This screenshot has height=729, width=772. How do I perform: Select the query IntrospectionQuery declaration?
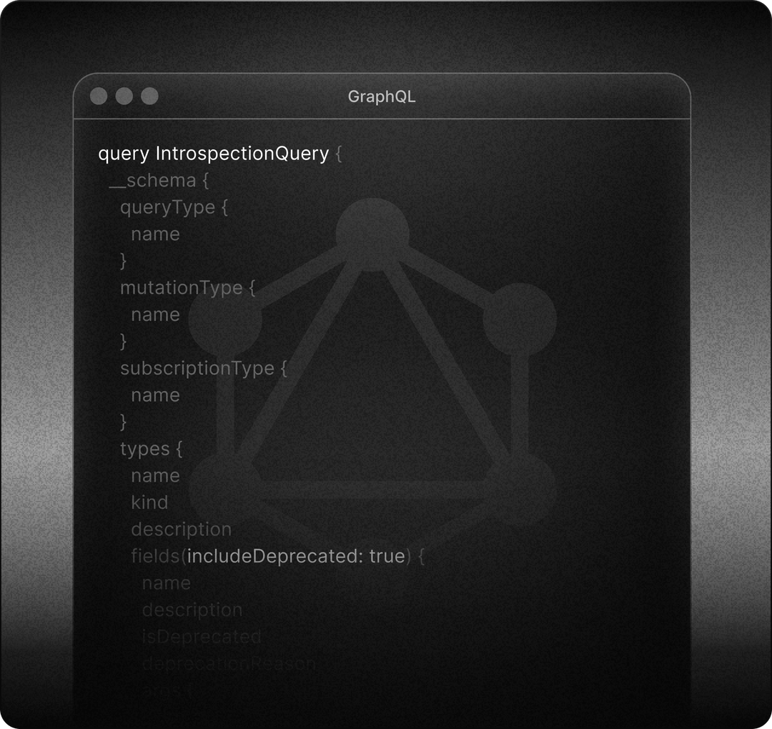[x=214, y=154]
